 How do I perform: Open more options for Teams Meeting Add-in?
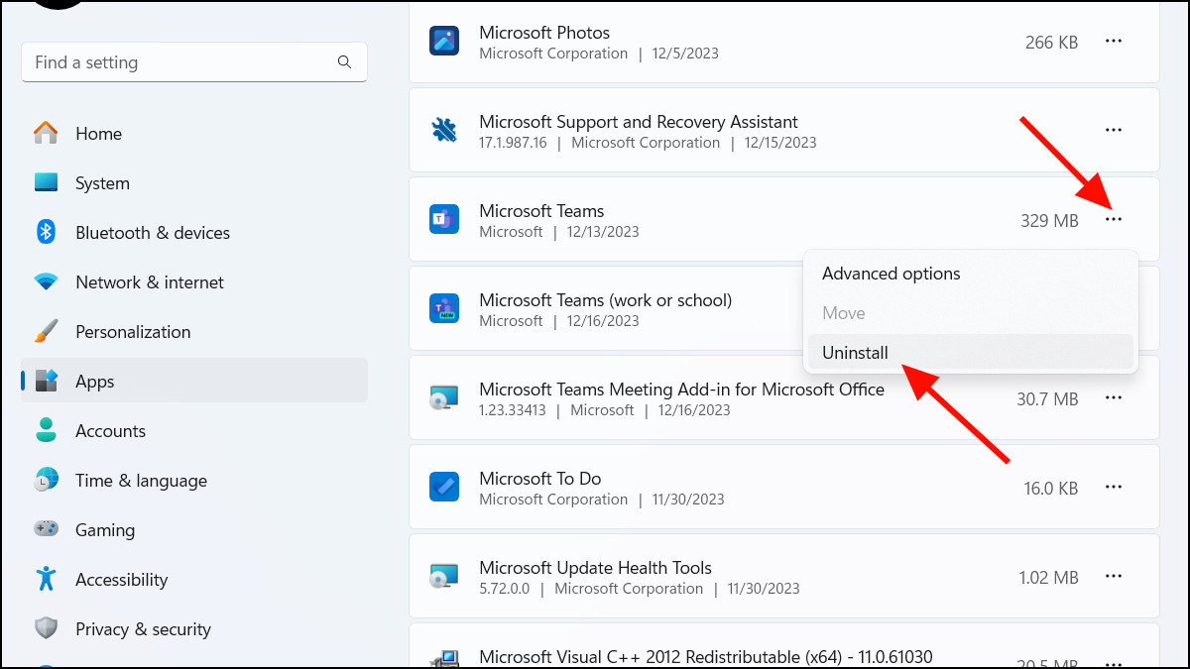(x=1114, y=397)
